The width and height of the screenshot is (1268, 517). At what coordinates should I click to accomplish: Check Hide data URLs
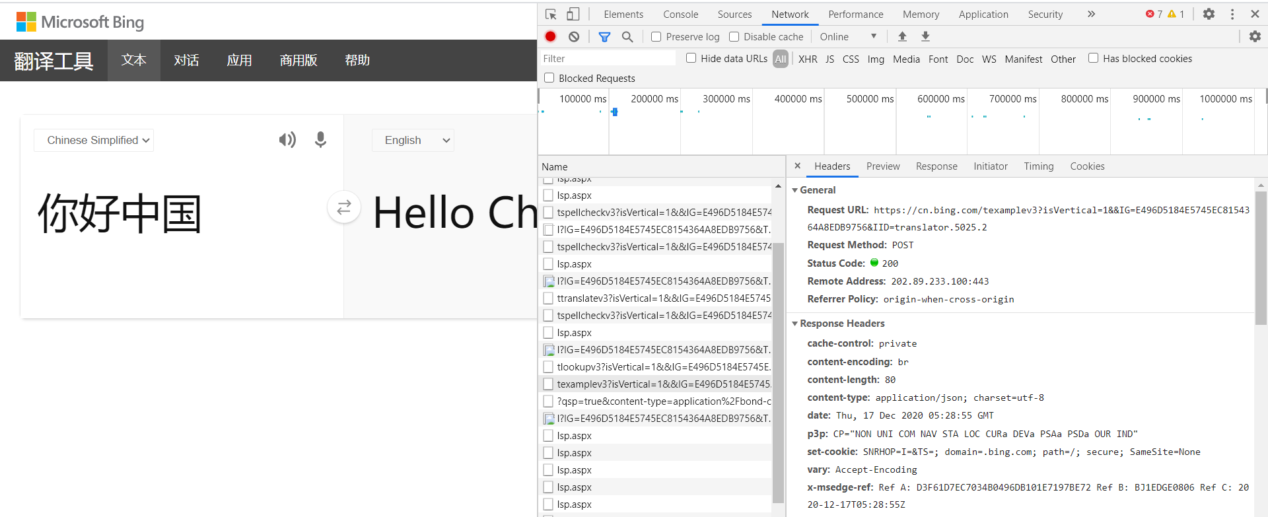tap(691, 58)
